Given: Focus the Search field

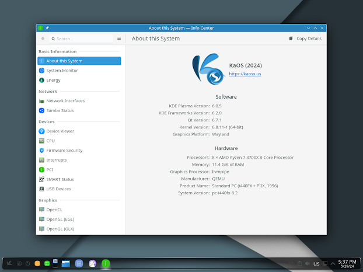Looking at the screenshot, I should pyautogui.click(x=81, y=39).
